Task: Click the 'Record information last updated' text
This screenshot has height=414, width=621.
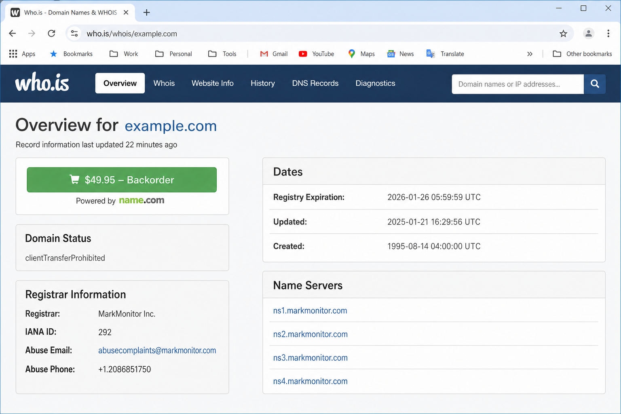Action: [x=96, y=145]
